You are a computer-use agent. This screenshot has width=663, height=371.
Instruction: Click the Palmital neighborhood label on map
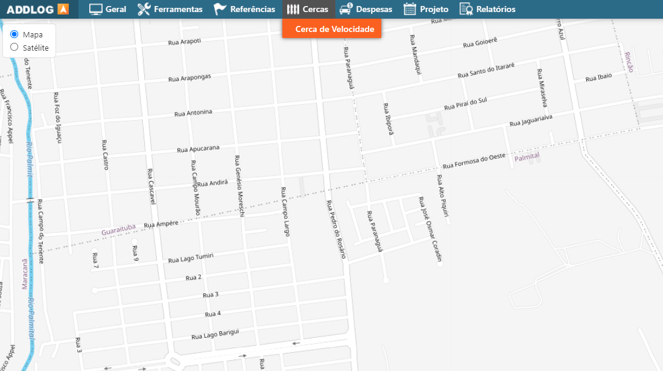pos(527,157)
